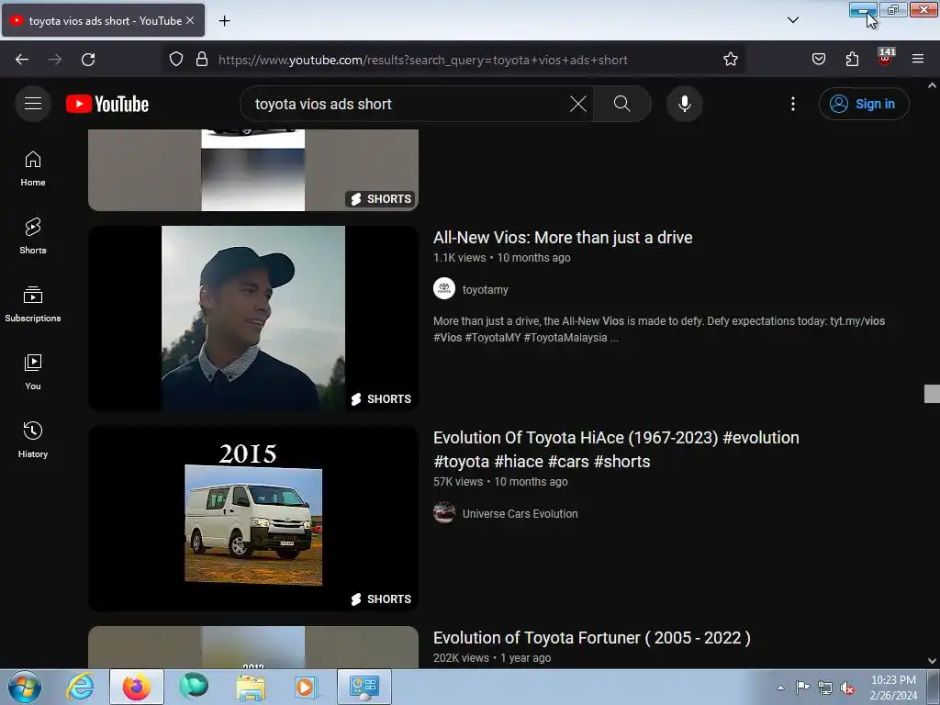Open the YouTube guide hamburger menu
This screenshot has height=705, width=940.
coord(33,104)
